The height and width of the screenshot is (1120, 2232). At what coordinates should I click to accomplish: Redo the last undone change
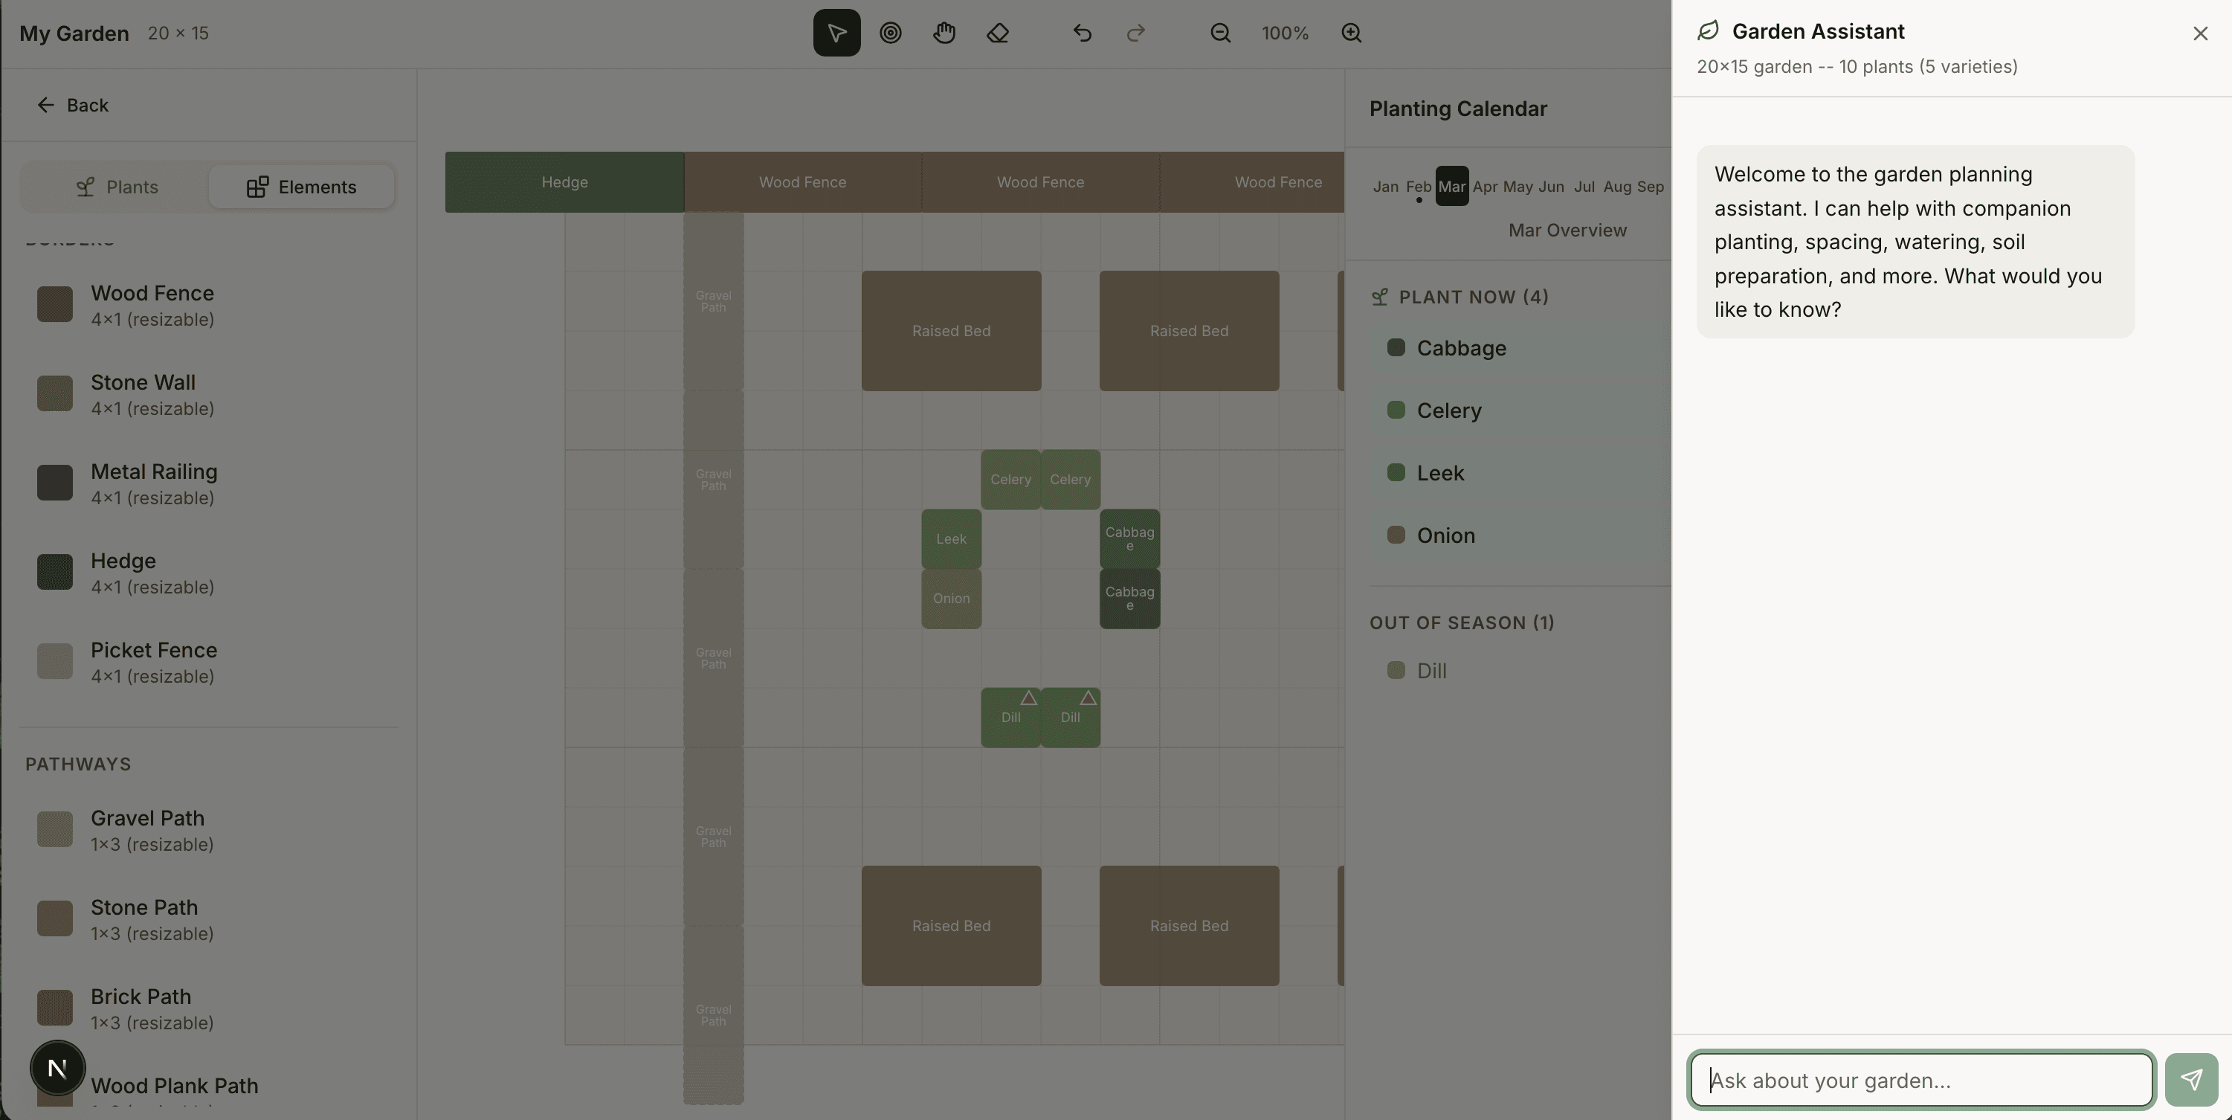pyautogui.click(x=1135, y=33)
